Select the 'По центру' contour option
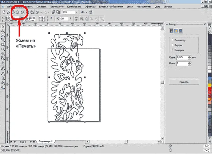Screen dimensions: 212x154 click(x=179, y=40)
